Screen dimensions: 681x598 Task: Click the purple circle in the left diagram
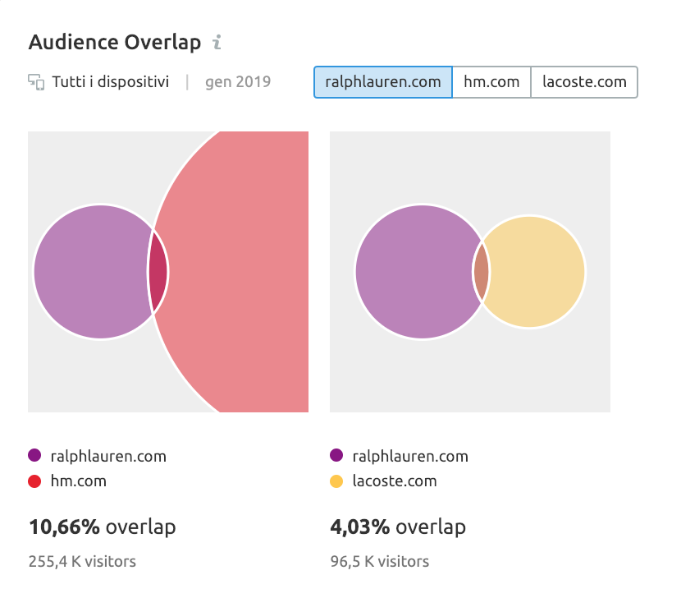(90, 271)
